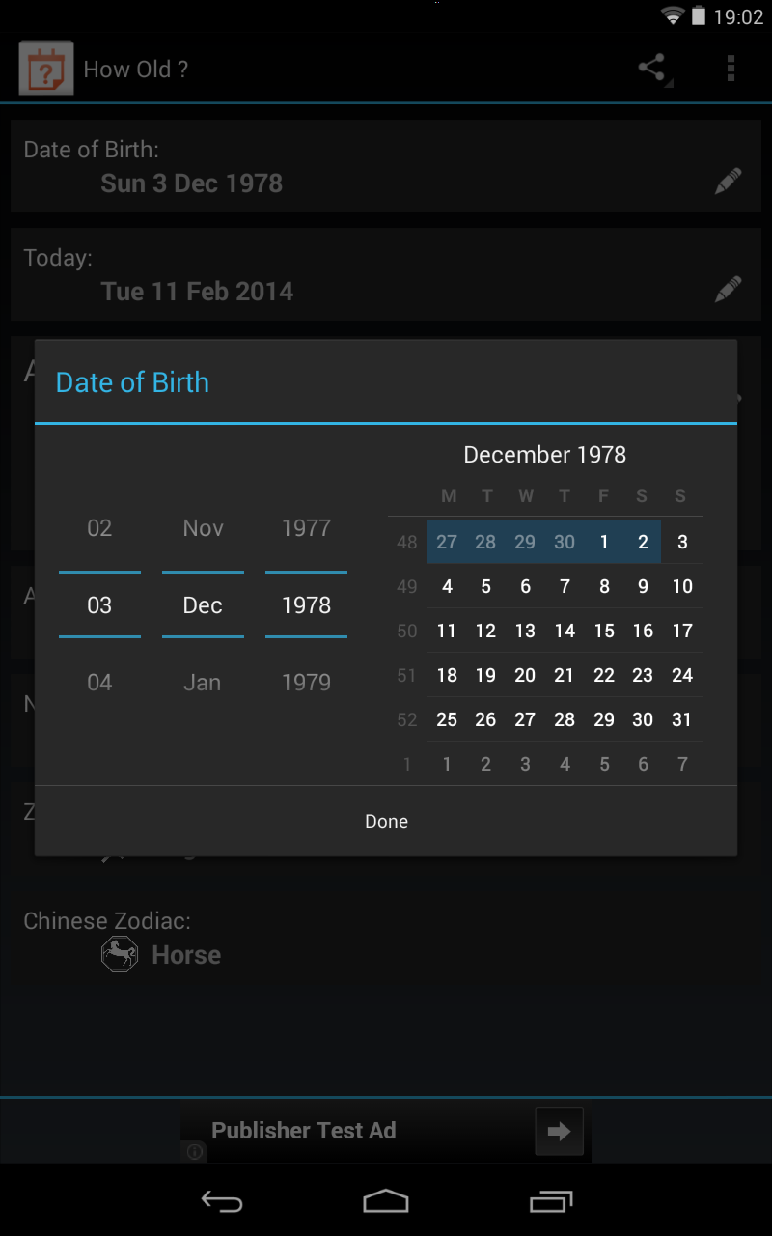Select previous day 02 in day spinner
The image size is (772, 1236).
click(x=99, y=528)
